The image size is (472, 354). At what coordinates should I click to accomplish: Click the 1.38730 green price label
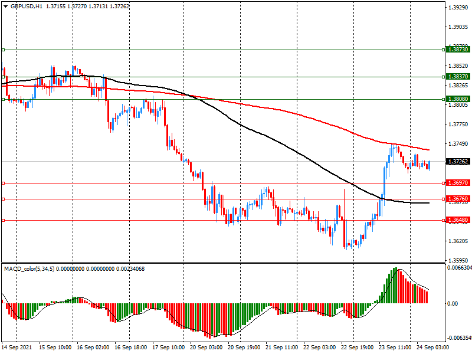(x=458, y=50)
